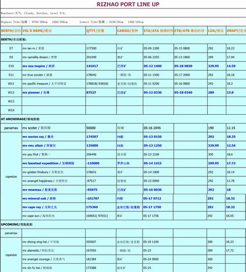Screen dimensions: 246x272
Task: Click the UPCOMING section heading
Action: tap(17, 225)
